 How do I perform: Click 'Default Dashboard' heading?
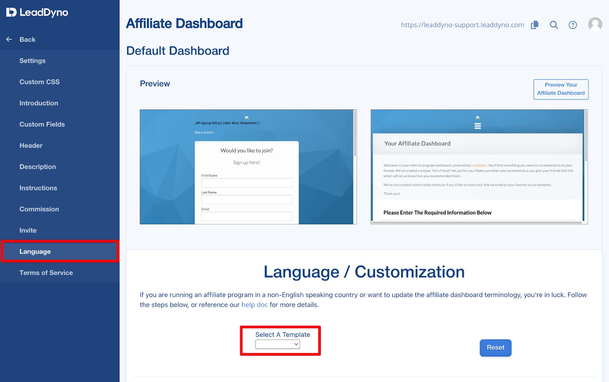tap(178, 51)
